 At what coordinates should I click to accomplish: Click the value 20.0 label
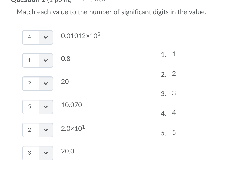point(67,151)
